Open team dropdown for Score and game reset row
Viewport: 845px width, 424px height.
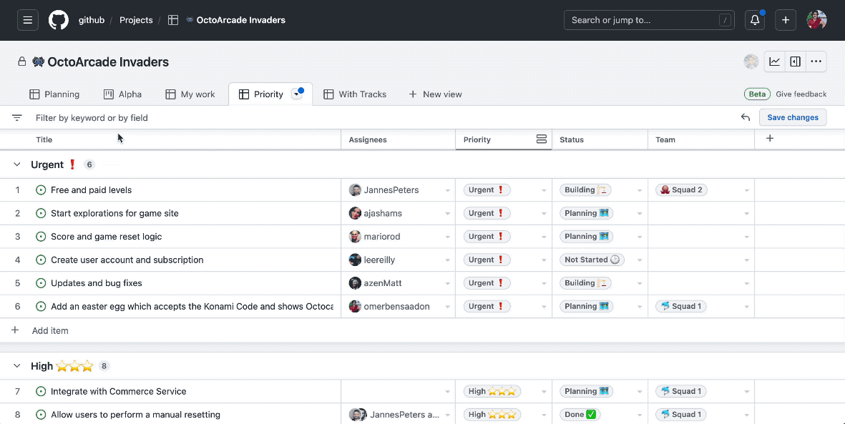746,237
